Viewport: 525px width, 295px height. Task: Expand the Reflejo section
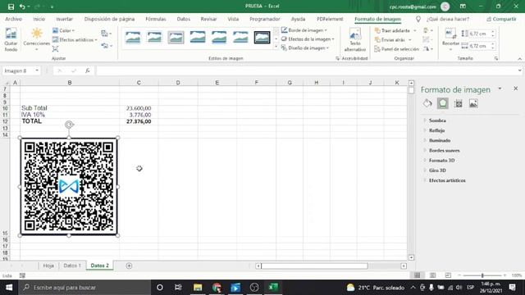point(436,130)
